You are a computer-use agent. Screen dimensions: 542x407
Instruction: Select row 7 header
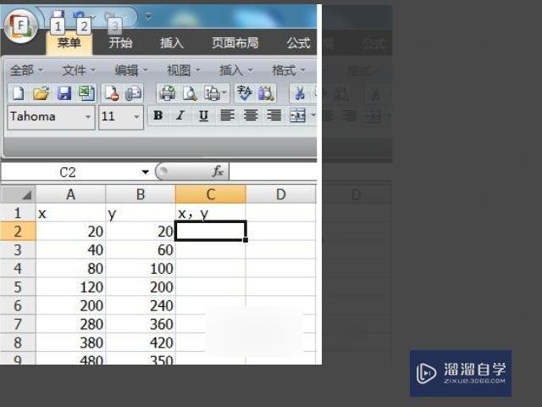pyautogui.click(x=18, y=324)
